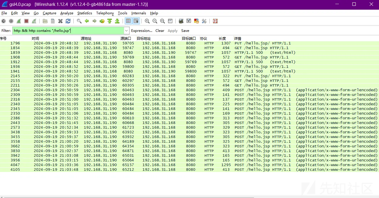
Task: Go to packet number icon
Action: pos(102,21)
